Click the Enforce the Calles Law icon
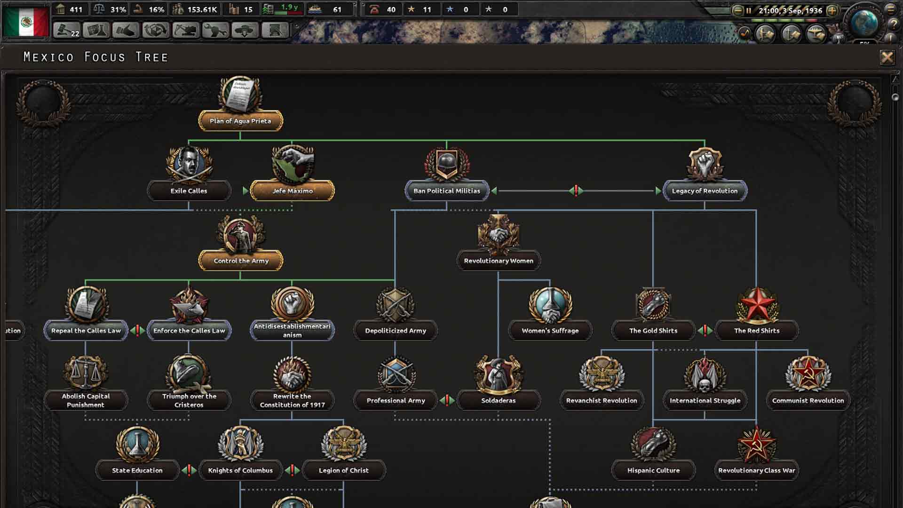Image resolution: width=903 pixels, height=508 pixels. click(189, 306)
